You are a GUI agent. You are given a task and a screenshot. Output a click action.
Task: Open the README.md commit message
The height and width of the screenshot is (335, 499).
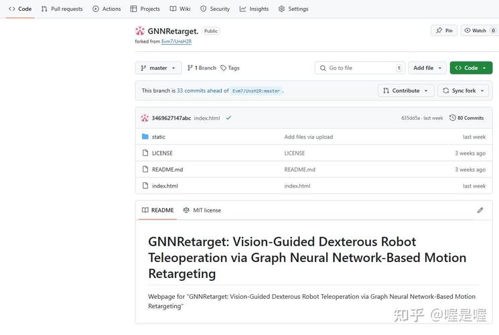pos(299,170)
